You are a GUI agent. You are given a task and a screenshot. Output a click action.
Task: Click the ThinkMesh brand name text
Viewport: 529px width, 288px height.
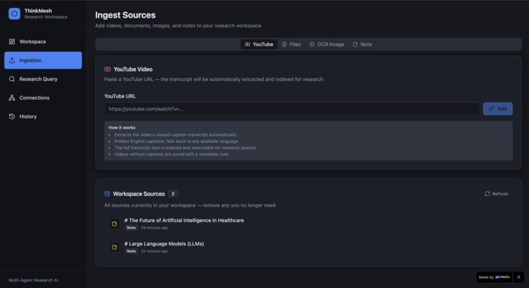[x=38, y=10]
